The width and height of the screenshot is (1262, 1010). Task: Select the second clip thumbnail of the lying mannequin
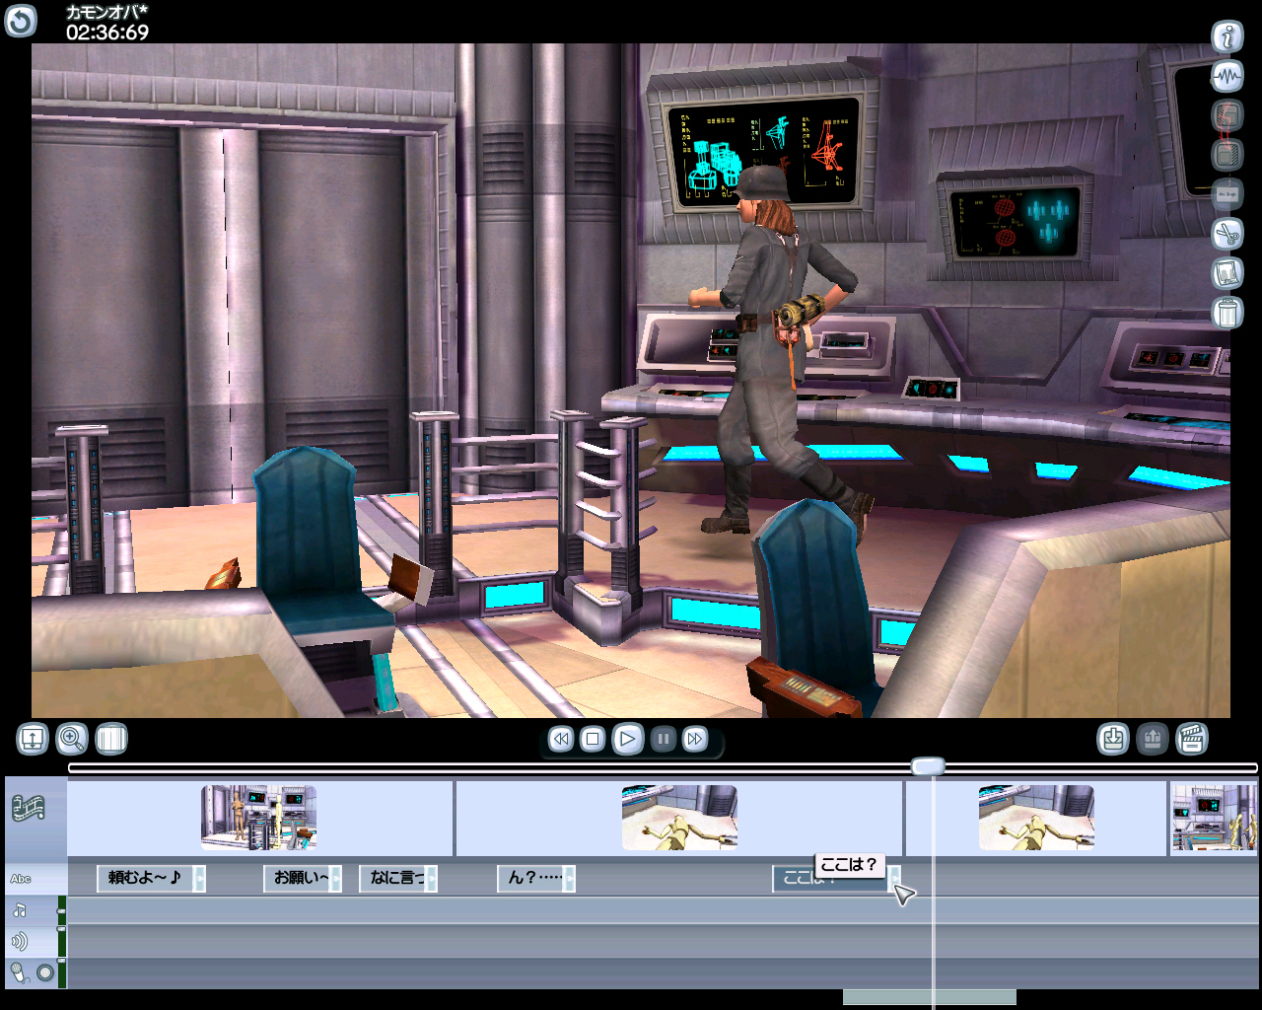pos(679,818)
